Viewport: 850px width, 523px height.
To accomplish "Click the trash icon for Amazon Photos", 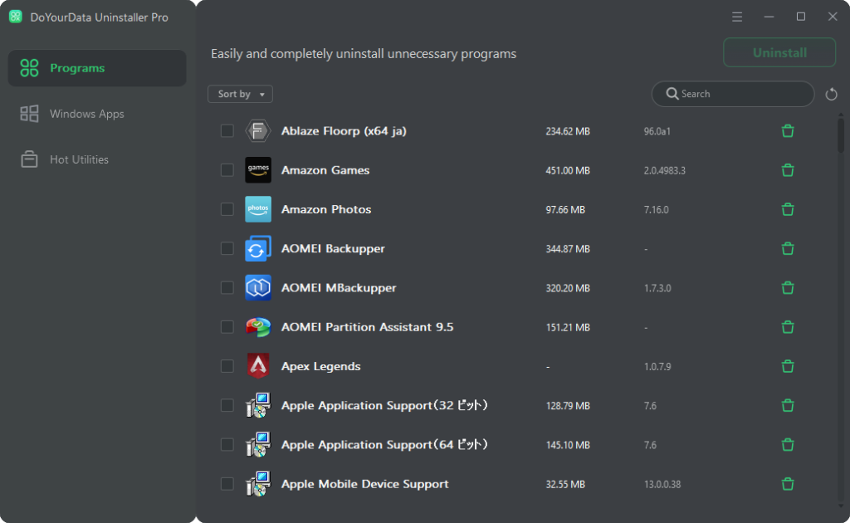I will (x=788, y=209).
